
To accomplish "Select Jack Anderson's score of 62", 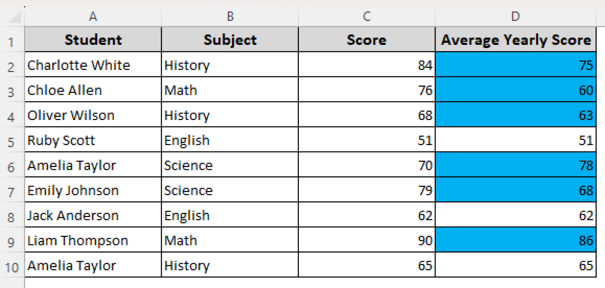I will [x=366, y=215].
